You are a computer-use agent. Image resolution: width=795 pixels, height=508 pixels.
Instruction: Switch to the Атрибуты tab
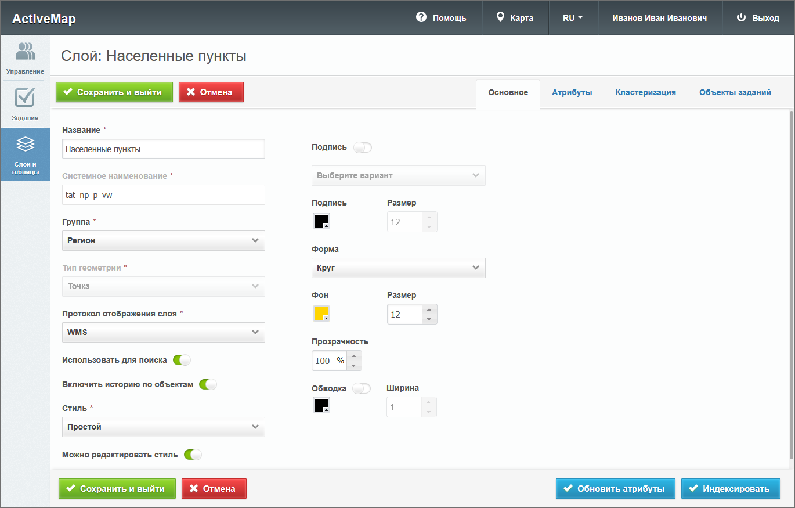point(572,92)
